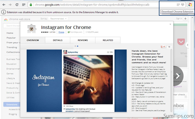Viewport: 195px width, 119px height.
Task: Open the Recommended sort dropdown
Action: pos(58,19)
